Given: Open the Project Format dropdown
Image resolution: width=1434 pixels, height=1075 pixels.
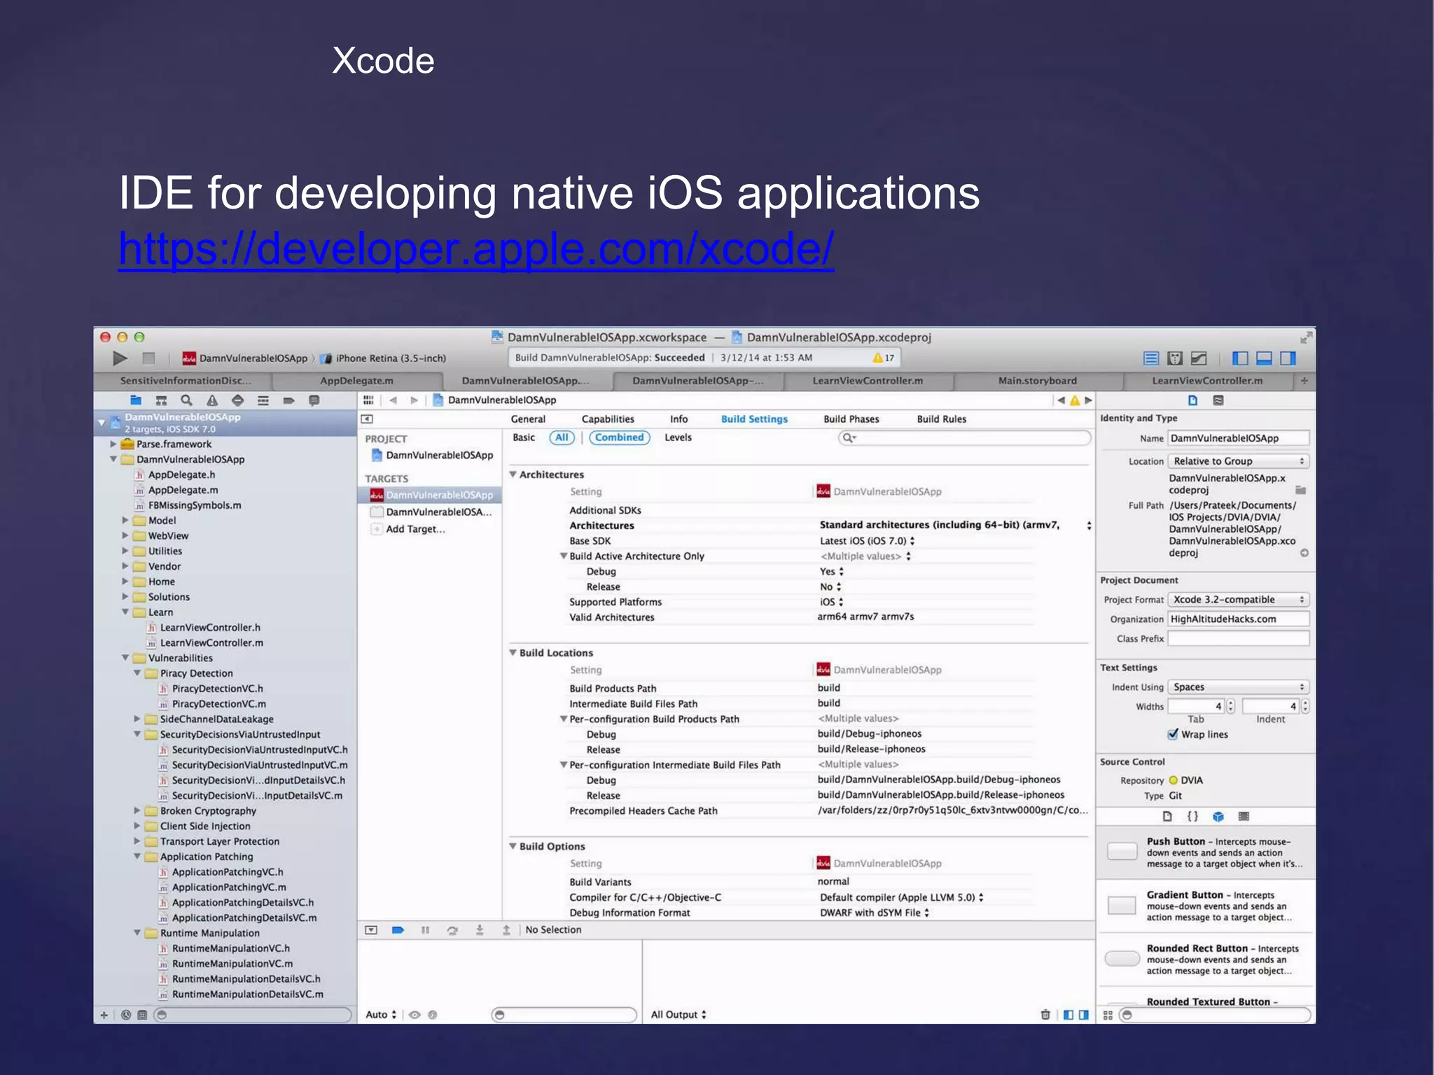Looking at the screenshot, I should (1238, 600).
